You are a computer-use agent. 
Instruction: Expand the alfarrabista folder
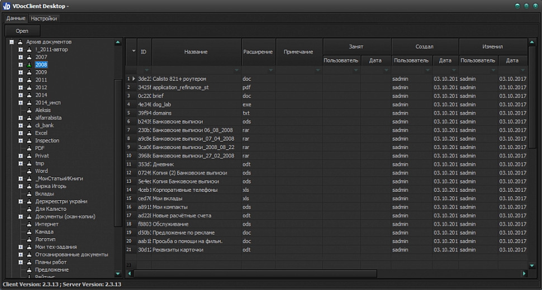tap(20, 118)
